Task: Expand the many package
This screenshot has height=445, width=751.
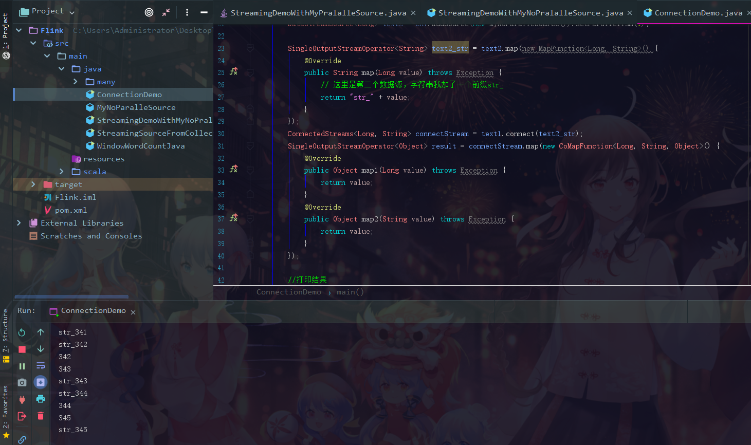Action: 75,82
